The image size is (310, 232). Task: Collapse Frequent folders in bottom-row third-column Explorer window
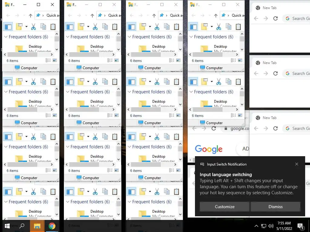point(129,201)
